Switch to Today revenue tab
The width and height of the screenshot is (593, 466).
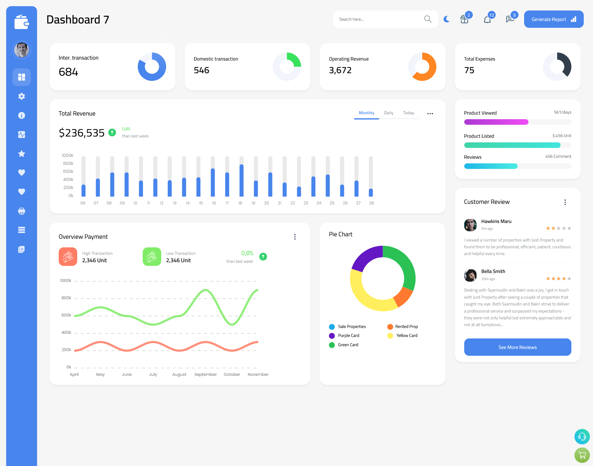pyautogui.click(x=408, y=113)
